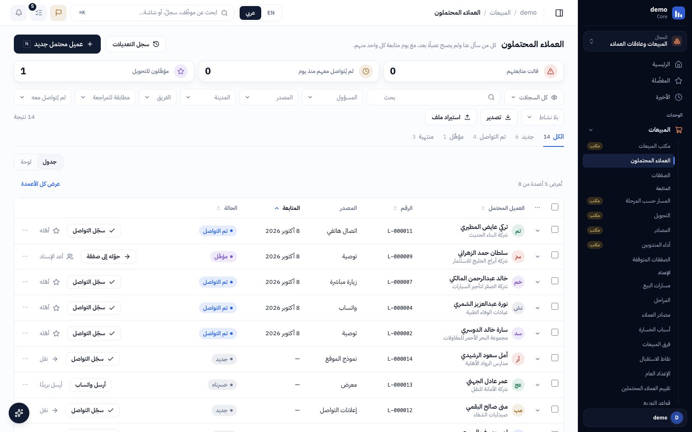
Task: Click the avatar badge of سلطان حمد الزهراني
Action: [518, 257]
